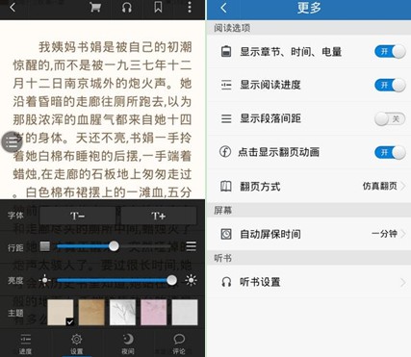Select the white floral theme swatch
The height and width of the screenshot is (357, 411).
coord(122,312)
